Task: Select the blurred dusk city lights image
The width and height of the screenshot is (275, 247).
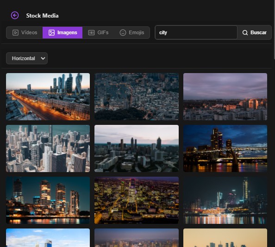Action: [x=137, y=238]
